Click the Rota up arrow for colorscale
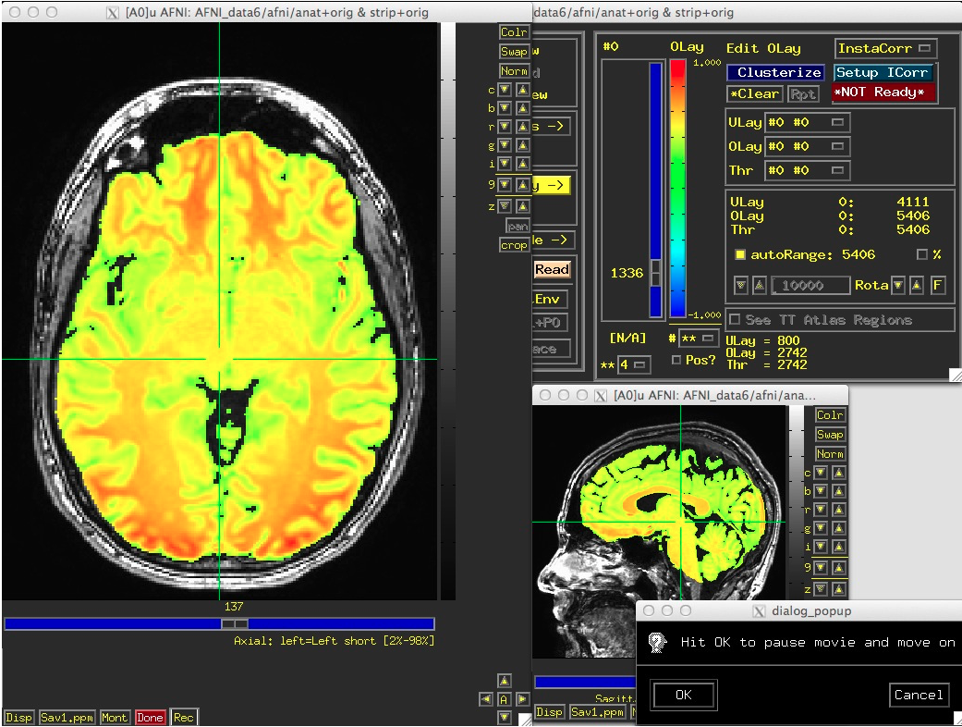This screenshot has width=962, height=727. [917, 285]
